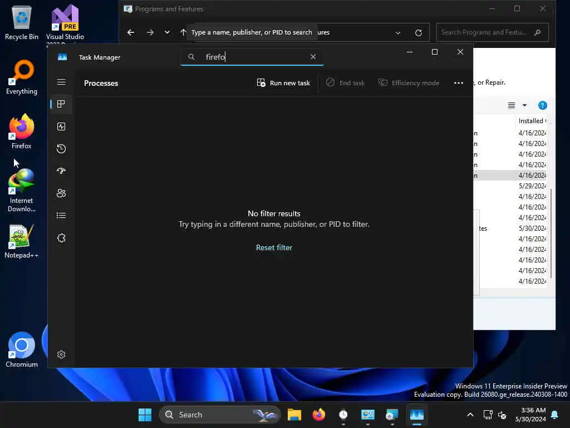
Task: Open the network status tray icon
Action: (x=488, y=415)
